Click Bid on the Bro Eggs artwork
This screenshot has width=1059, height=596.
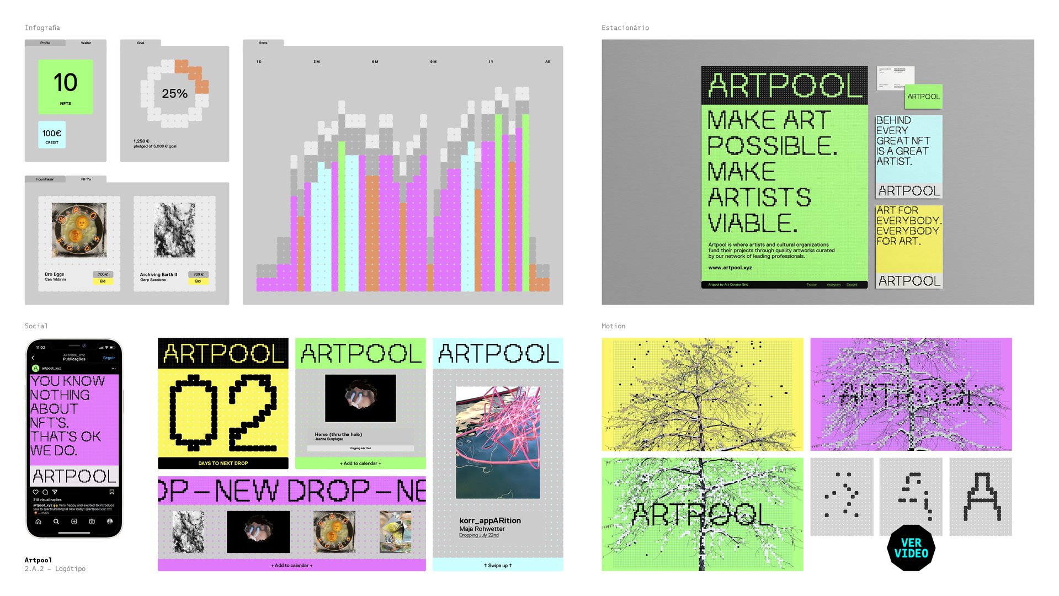[103, 281]
